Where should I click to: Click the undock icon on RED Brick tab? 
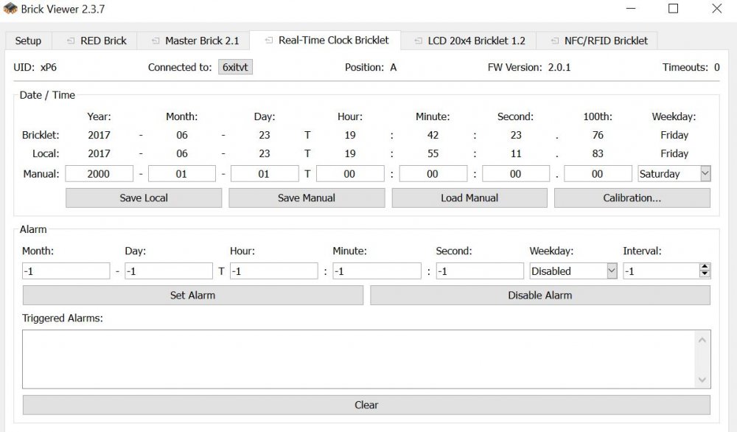tap(70, 41)
